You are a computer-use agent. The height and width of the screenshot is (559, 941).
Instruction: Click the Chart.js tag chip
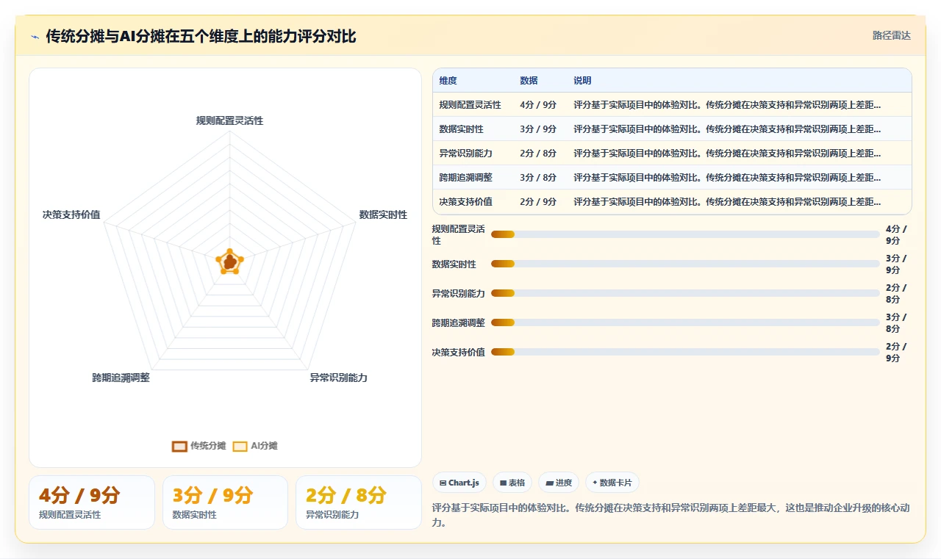pyautogui.click(x=459, y=483)
